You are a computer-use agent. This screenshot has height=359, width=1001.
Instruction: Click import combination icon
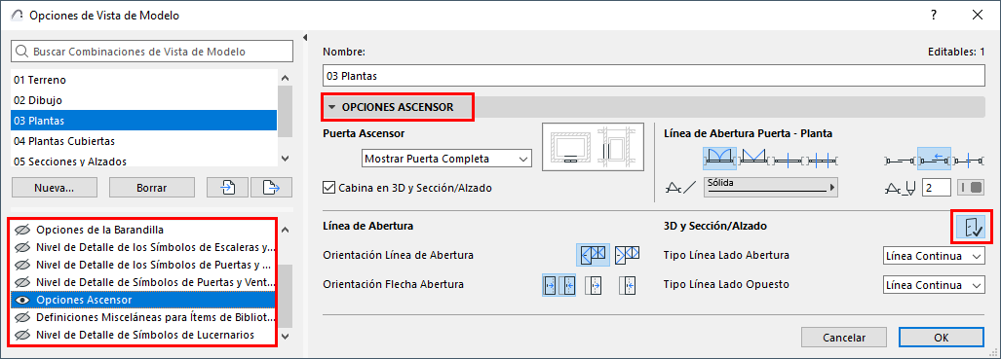pos(227,188)
